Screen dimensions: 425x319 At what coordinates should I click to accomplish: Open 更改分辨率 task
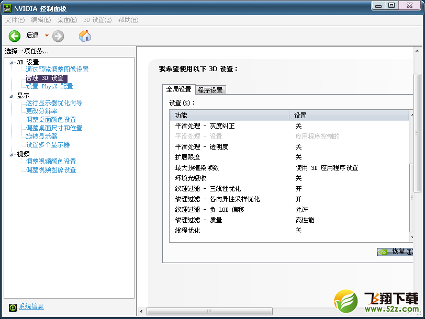click(x=41, y=111)
